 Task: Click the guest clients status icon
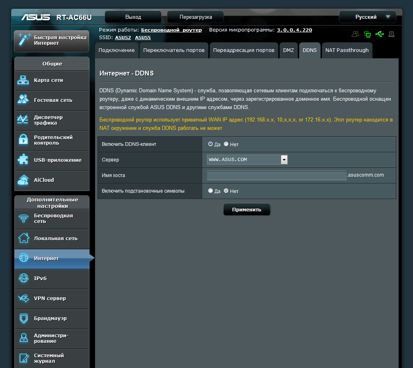[355, 34]
